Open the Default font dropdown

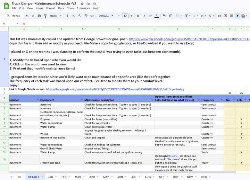click(106, 16)
